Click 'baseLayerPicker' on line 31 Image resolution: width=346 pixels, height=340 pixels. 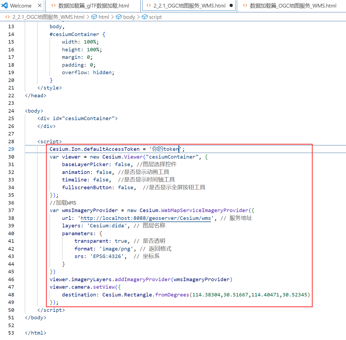pyautogui.click(x=85, y=164)
